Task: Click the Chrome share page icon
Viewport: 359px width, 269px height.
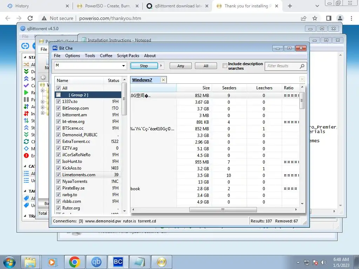Action: (x=304, y=18)
